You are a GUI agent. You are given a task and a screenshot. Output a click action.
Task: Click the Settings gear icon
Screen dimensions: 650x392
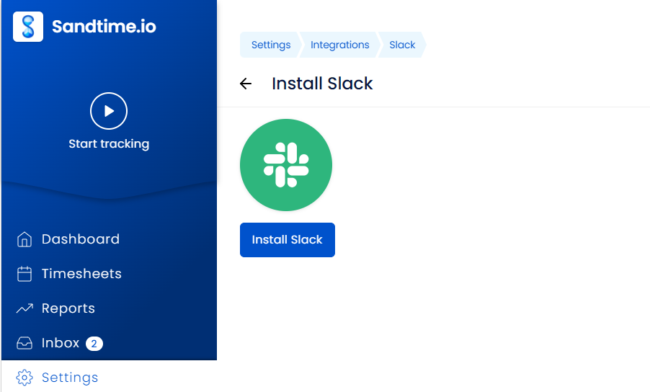(x=25, y=378)
